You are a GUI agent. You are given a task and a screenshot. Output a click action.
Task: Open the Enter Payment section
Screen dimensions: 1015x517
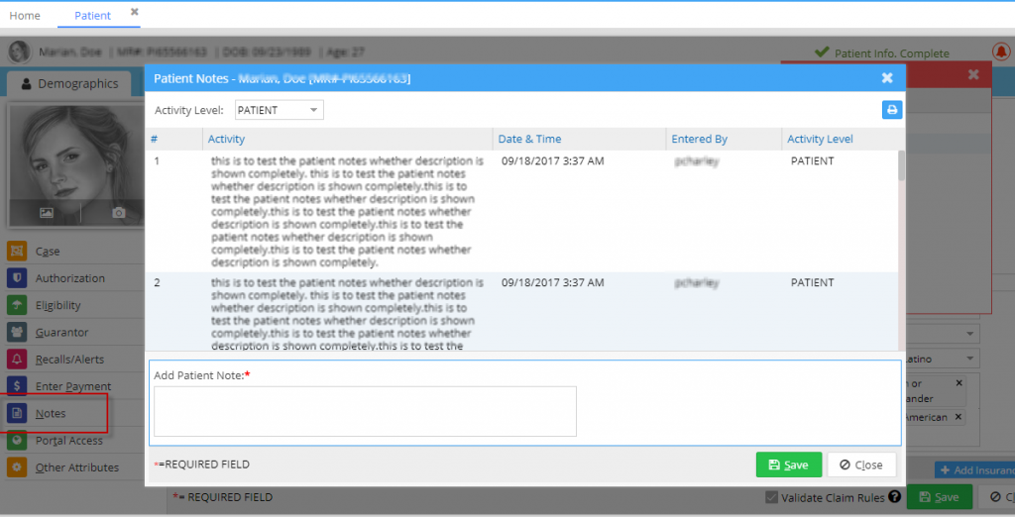73,386
